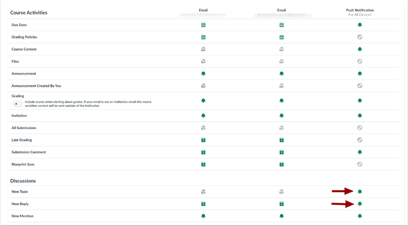This screenshot has width=408, height=226.
Task: Click Due Date calendar icon in the instructure email column
Action: (x=203, y=25)
